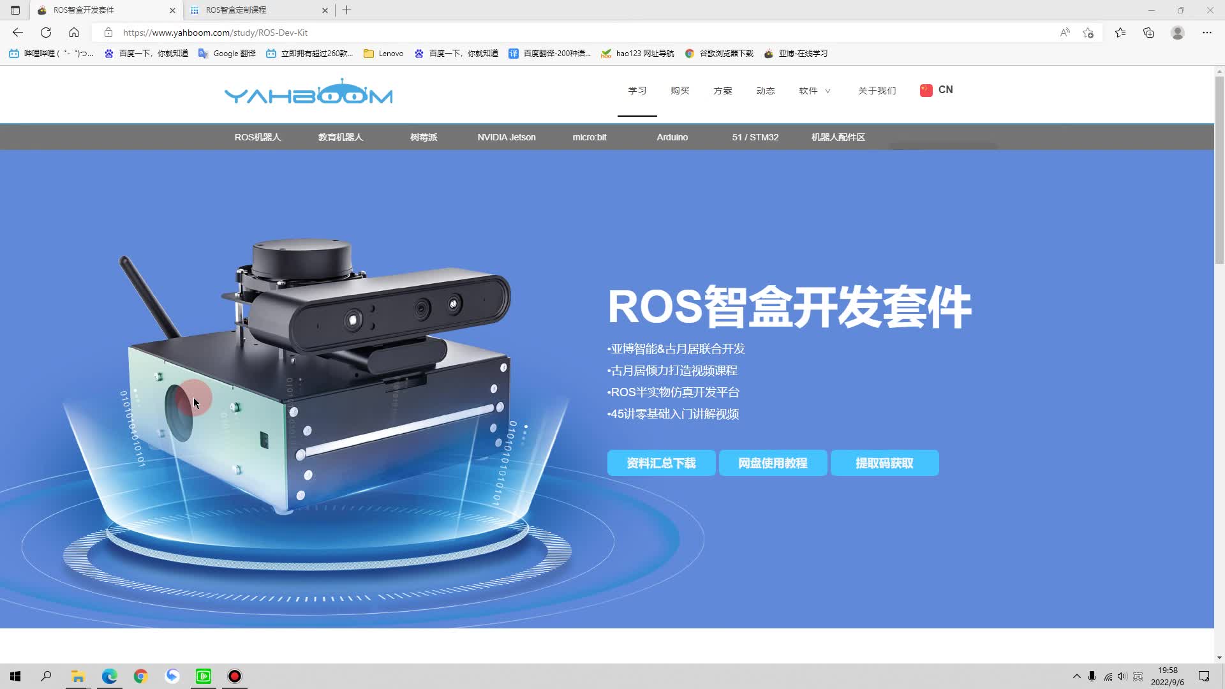Open the 方案 navigation item
Viewport: 1225px width, 689px height.
723,91
